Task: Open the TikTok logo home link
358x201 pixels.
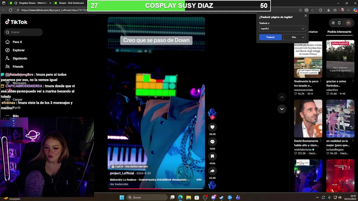Action: pyautogui.click(x=16, y=22)
